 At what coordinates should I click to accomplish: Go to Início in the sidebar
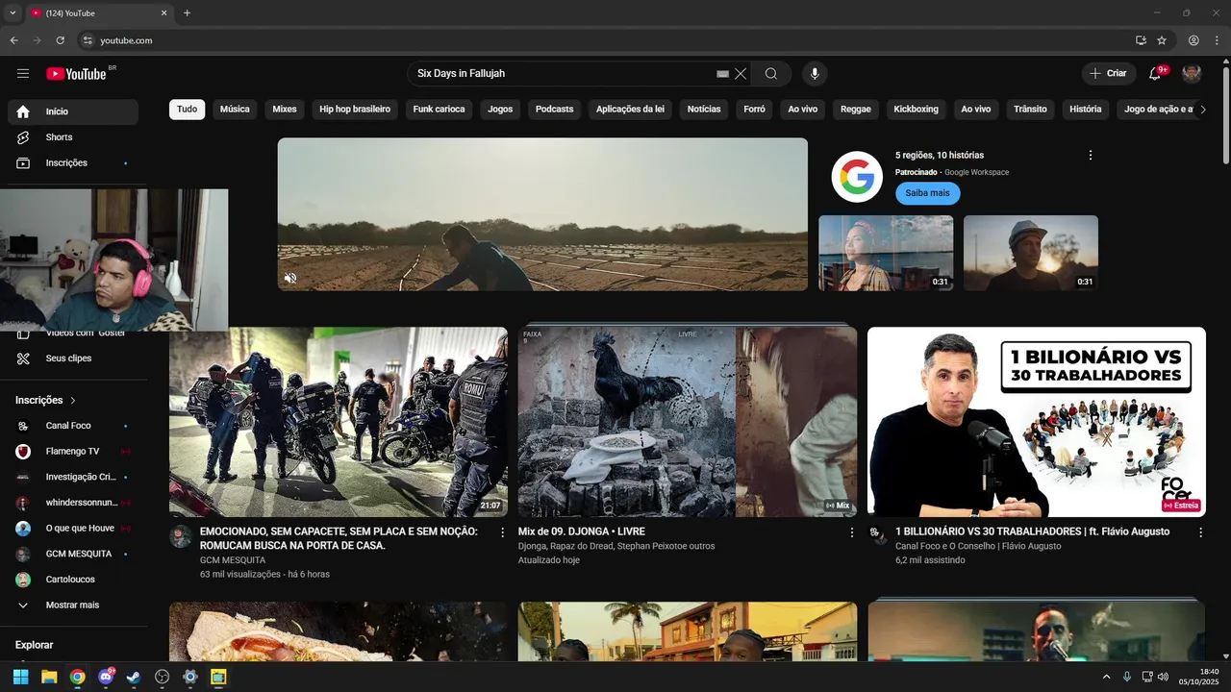coord(73,111)
